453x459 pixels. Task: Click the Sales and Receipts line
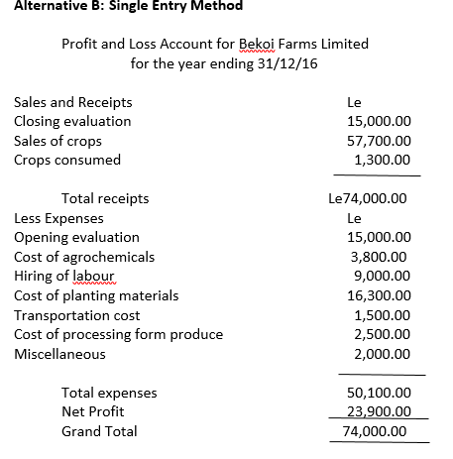(73, 102)
